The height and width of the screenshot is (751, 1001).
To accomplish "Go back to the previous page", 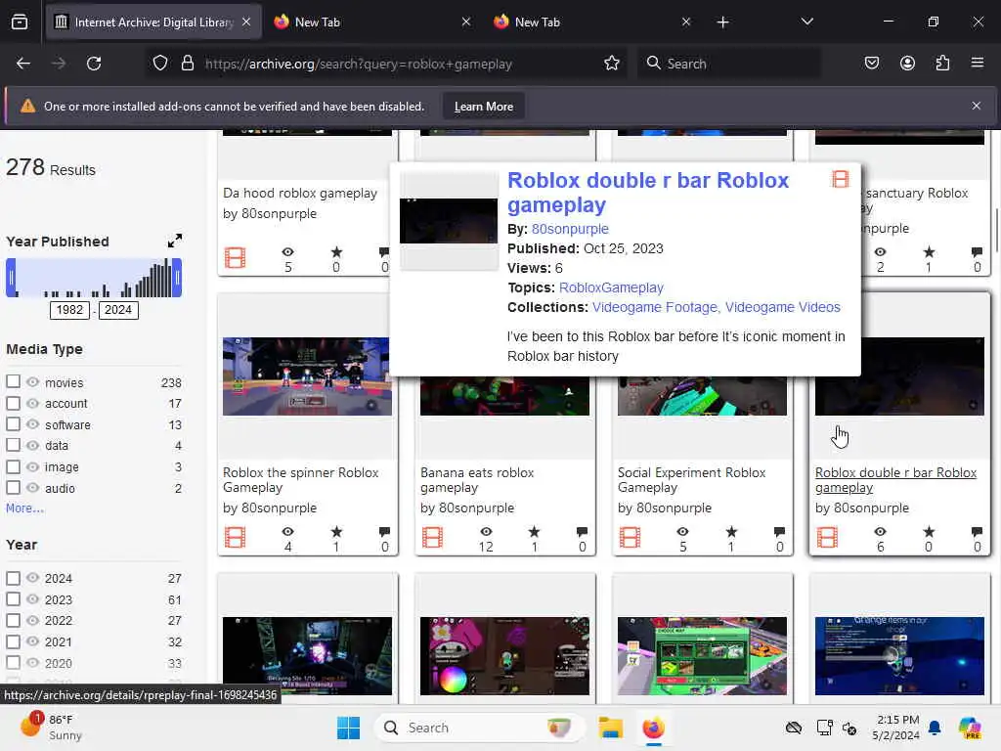I will click(23, 64).
